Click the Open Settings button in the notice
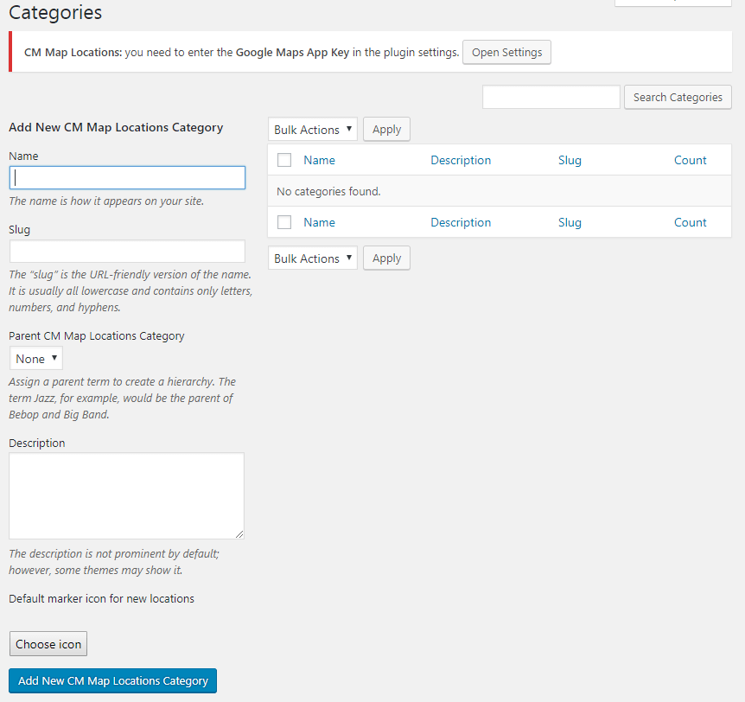This screenshot has height=702, width=745. [x=506, y=53]
